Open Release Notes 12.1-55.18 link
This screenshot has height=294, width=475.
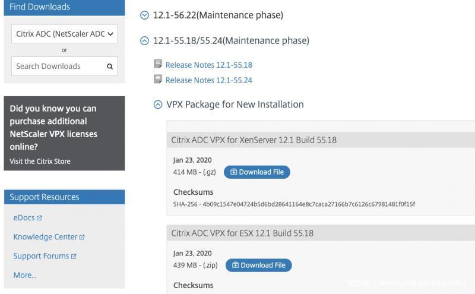click(x=208, y=65)
